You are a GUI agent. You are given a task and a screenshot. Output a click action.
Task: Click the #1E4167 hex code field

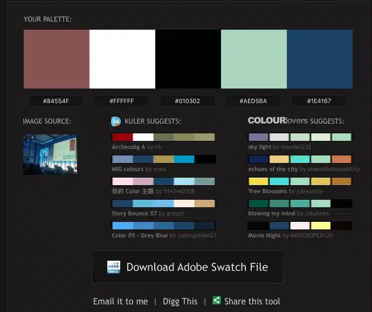click(x=319, y=101)
